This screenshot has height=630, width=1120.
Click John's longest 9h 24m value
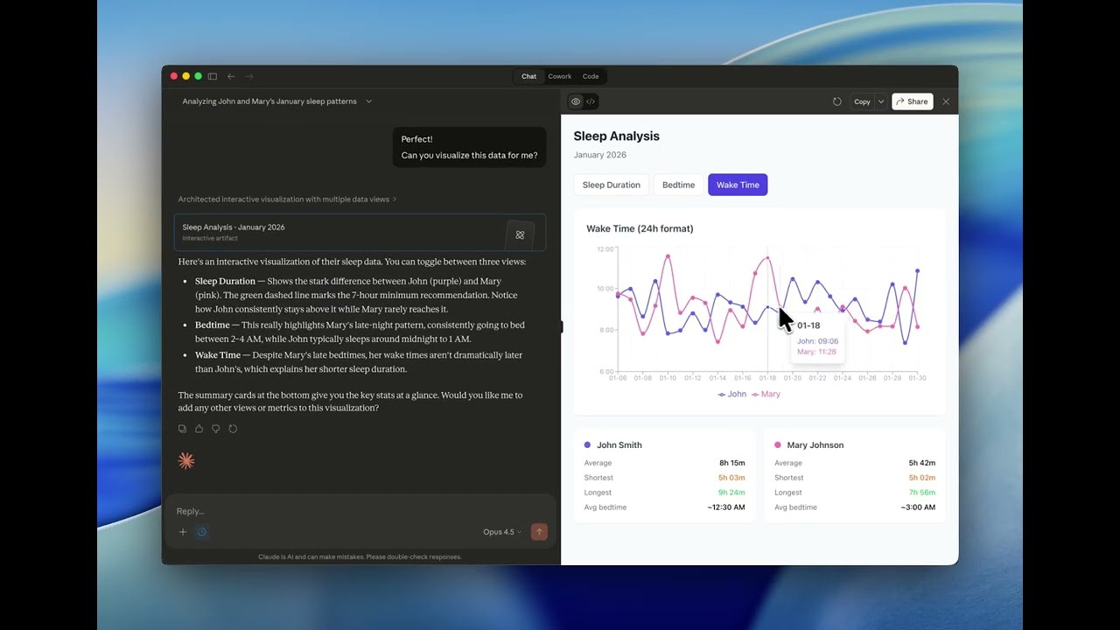tap(731, 493)
